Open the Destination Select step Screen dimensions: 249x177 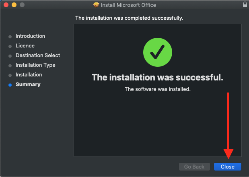38,56
